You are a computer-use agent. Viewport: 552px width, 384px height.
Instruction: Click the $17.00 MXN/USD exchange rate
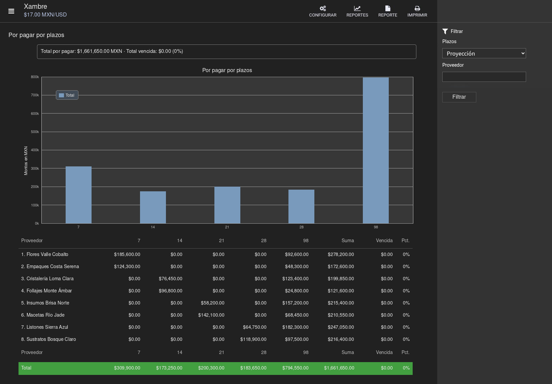45,15
